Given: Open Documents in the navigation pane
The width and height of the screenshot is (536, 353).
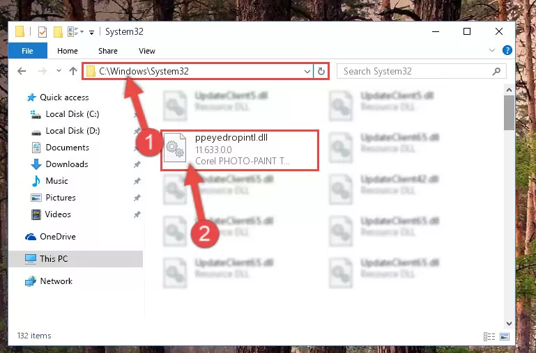Looking at the screenshot, I should coord(68,148).
